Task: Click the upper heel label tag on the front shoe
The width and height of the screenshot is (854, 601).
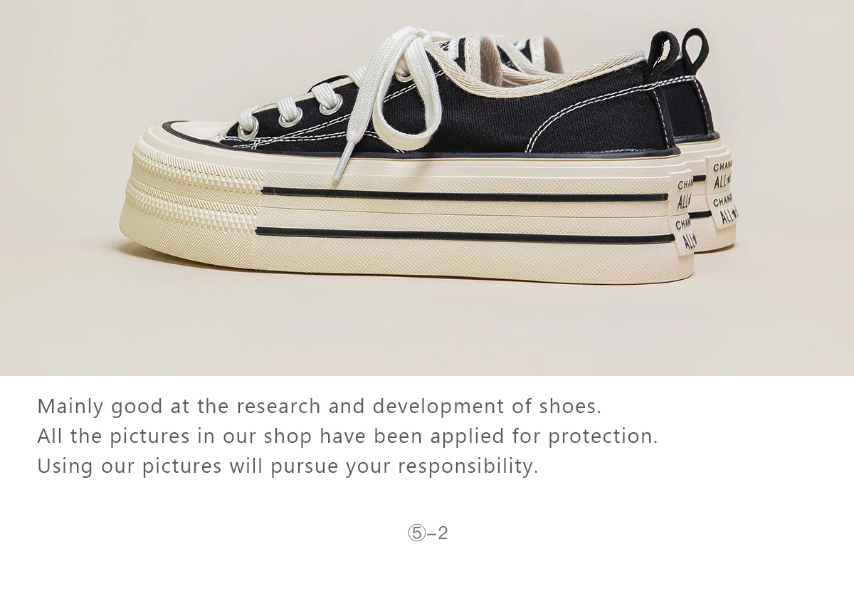Action: pos(682,192)
